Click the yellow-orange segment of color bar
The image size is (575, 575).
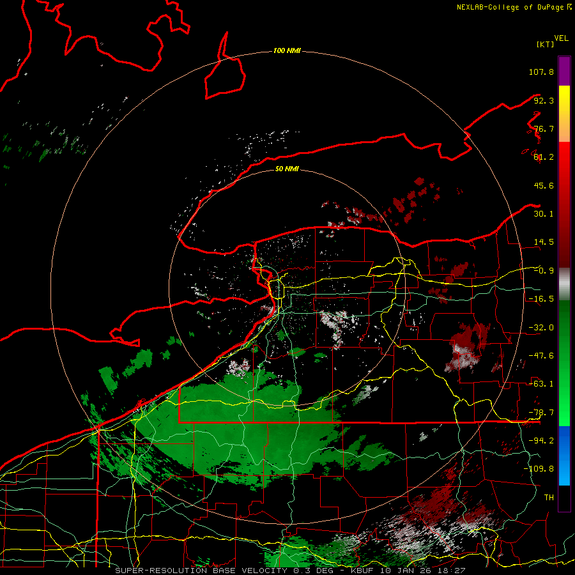coord(564,114)
